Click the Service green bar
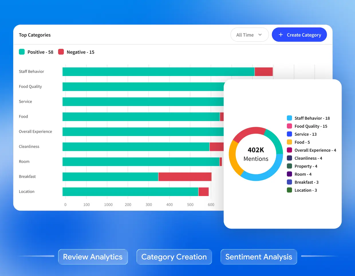This screenshot has width=355, height=276. [x=143, y=102]
